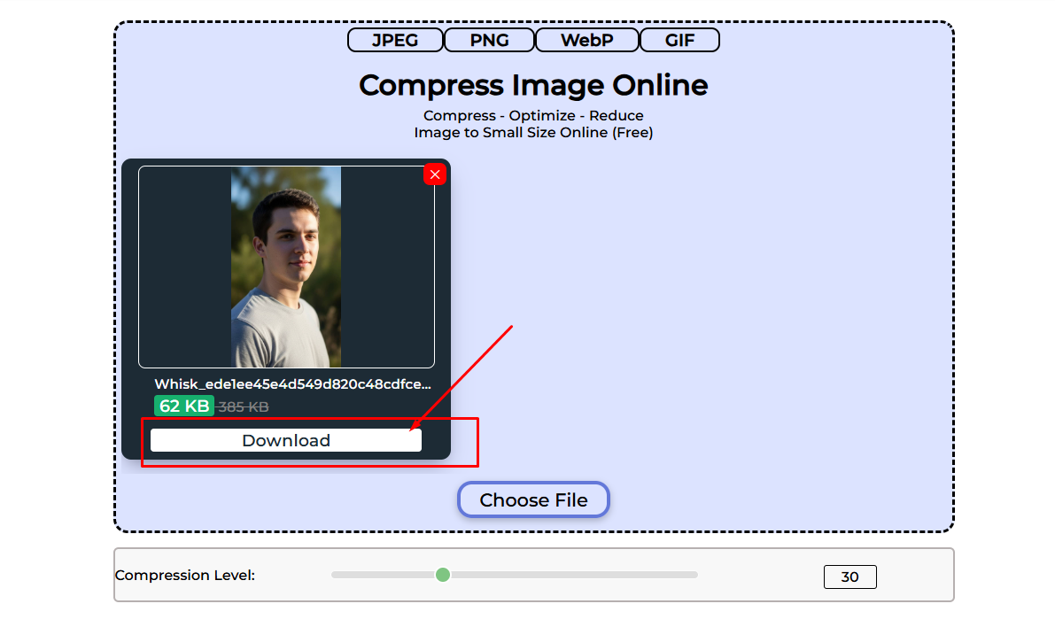
Task: Click the compression level slider handle
Action: click(443, 575)
